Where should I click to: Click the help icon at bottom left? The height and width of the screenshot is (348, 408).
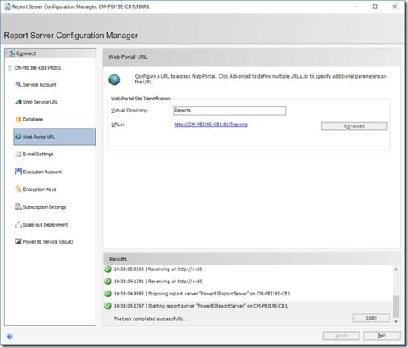click(x=10, y=337)
